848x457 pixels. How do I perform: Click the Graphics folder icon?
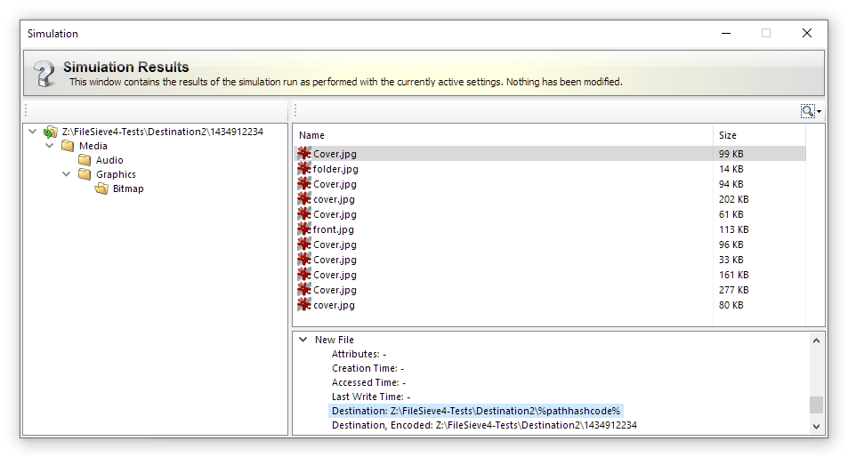point(85,174)
